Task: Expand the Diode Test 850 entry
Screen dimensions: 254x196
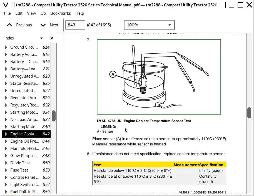Action: click(6, 163)
